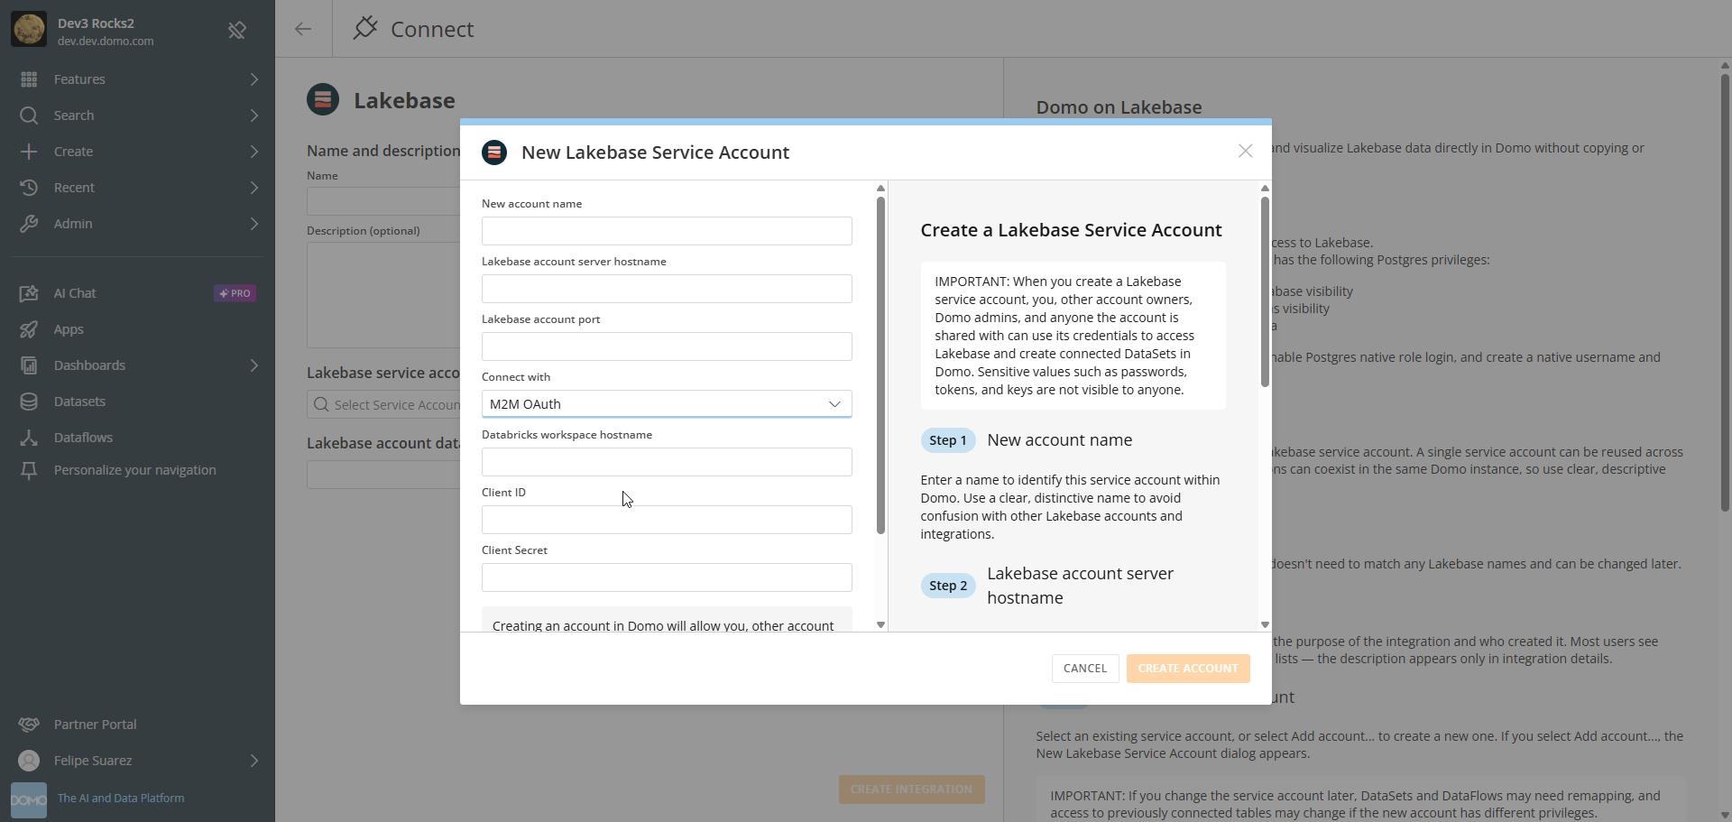Click Personalize your navigation link

point(135,470)
